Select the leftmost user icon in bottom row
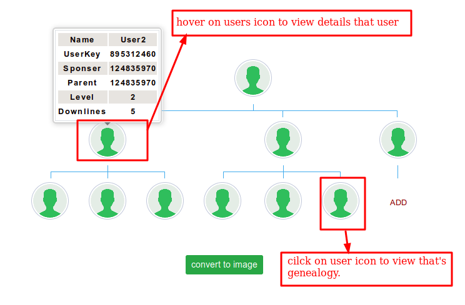Viewport: 465px width, 305px height. tap(50, 201)
